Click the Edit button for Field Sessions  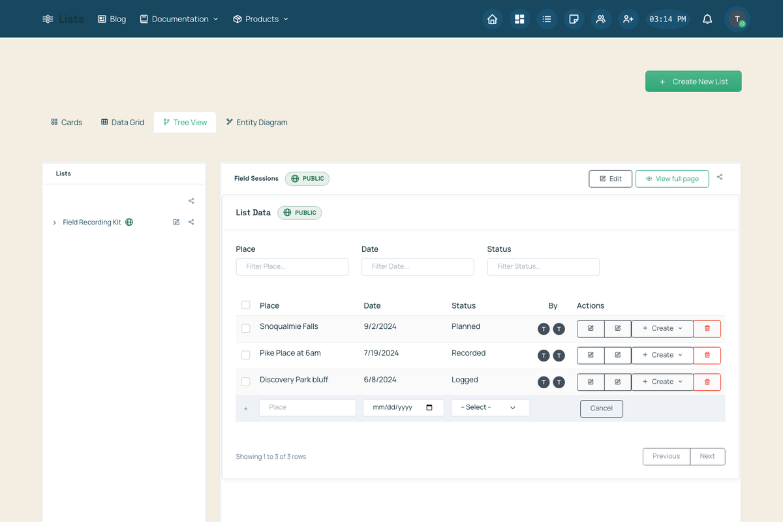tap(611, 179)
